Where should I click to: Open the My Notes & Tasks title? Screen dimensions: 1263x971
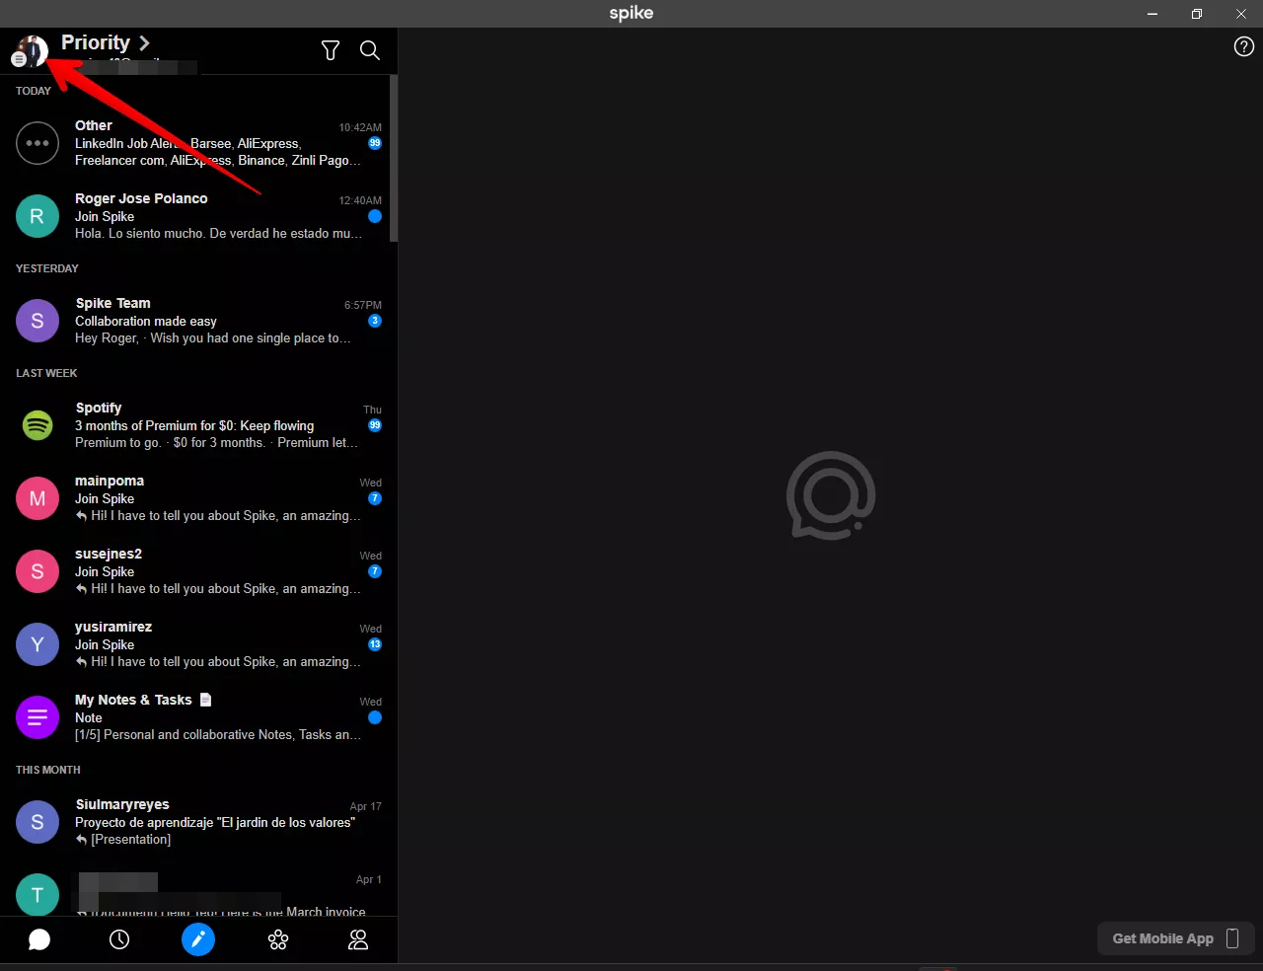click(x=133, y=700)
